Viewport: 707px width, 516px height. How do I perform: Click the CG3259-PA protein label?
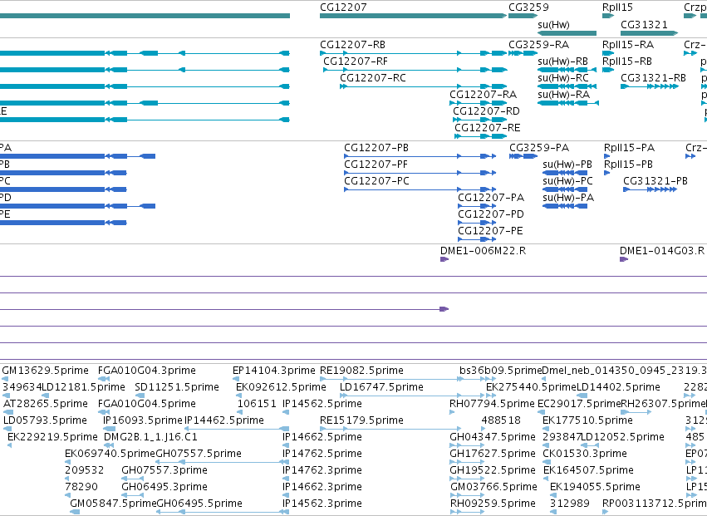coord(539,148)
